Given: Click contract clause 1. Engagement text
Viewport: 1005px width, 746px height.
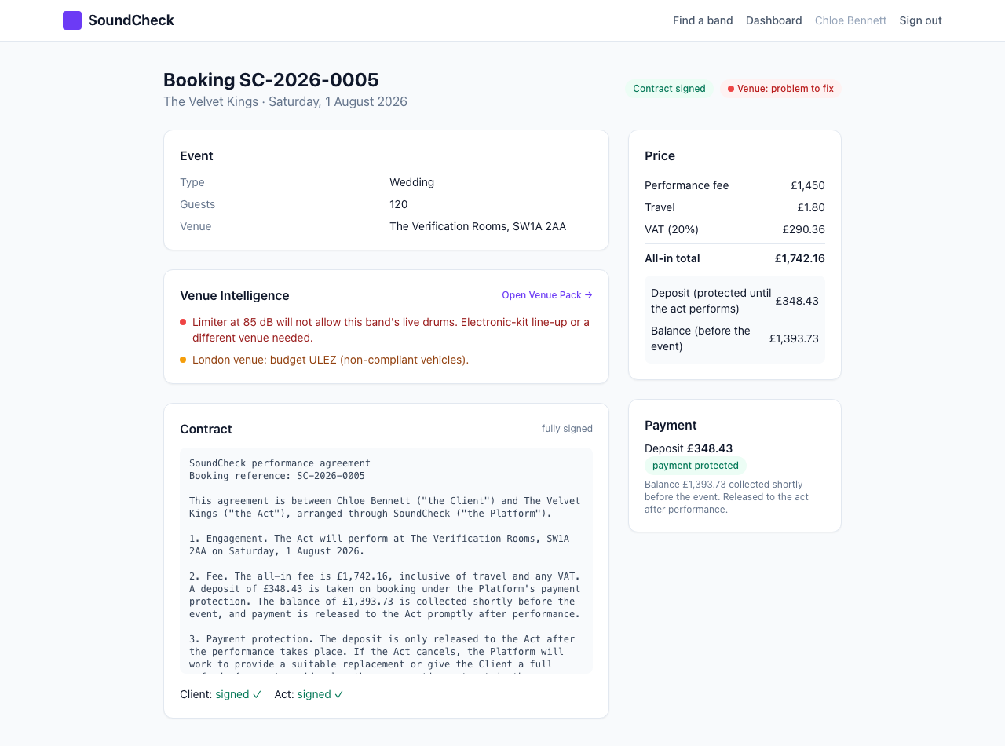Looking at the screenshot, I should coord(379,545).
